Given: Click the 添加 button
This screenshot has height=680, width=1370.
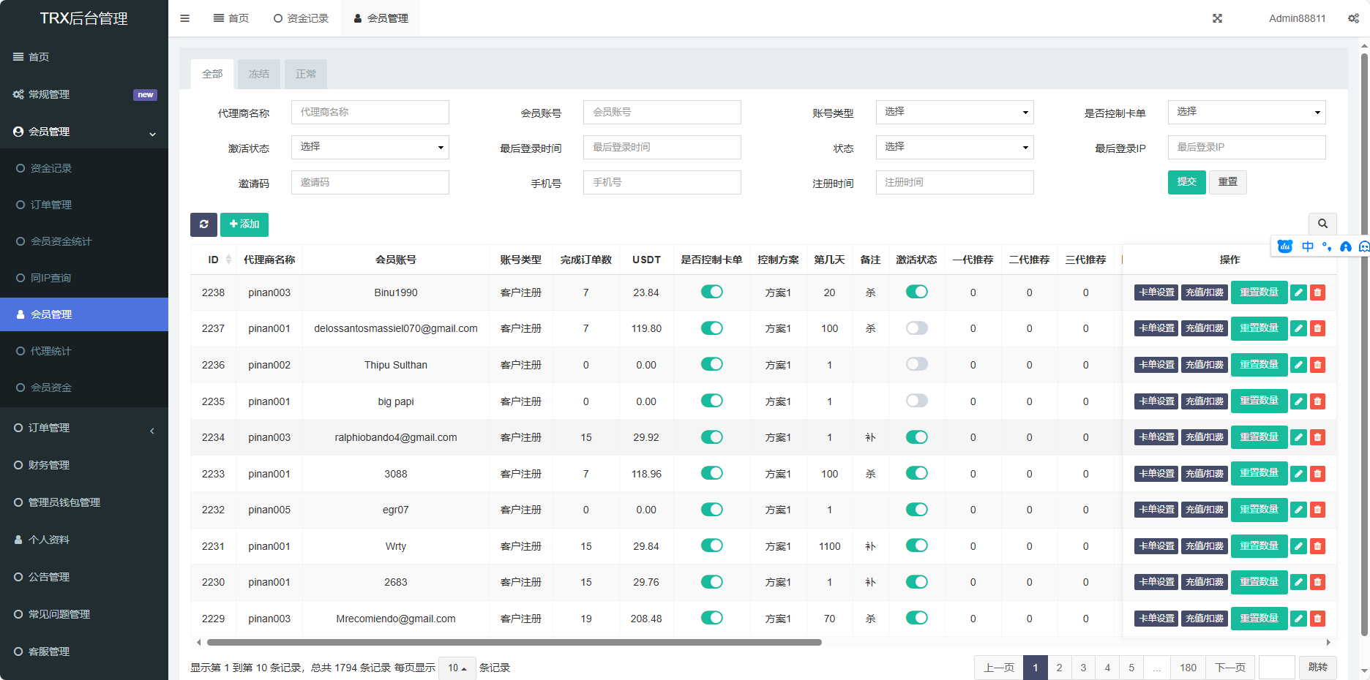Looking at the screenshot, I should 244,224.
